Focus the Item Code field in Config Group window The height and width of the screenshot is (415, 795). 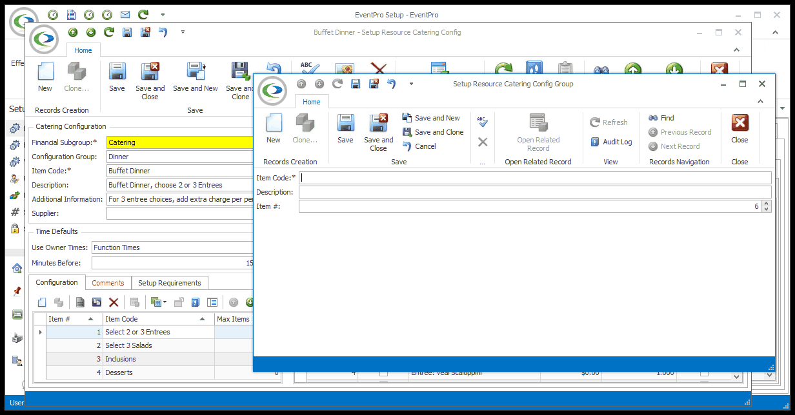click(x=535, y=178)
